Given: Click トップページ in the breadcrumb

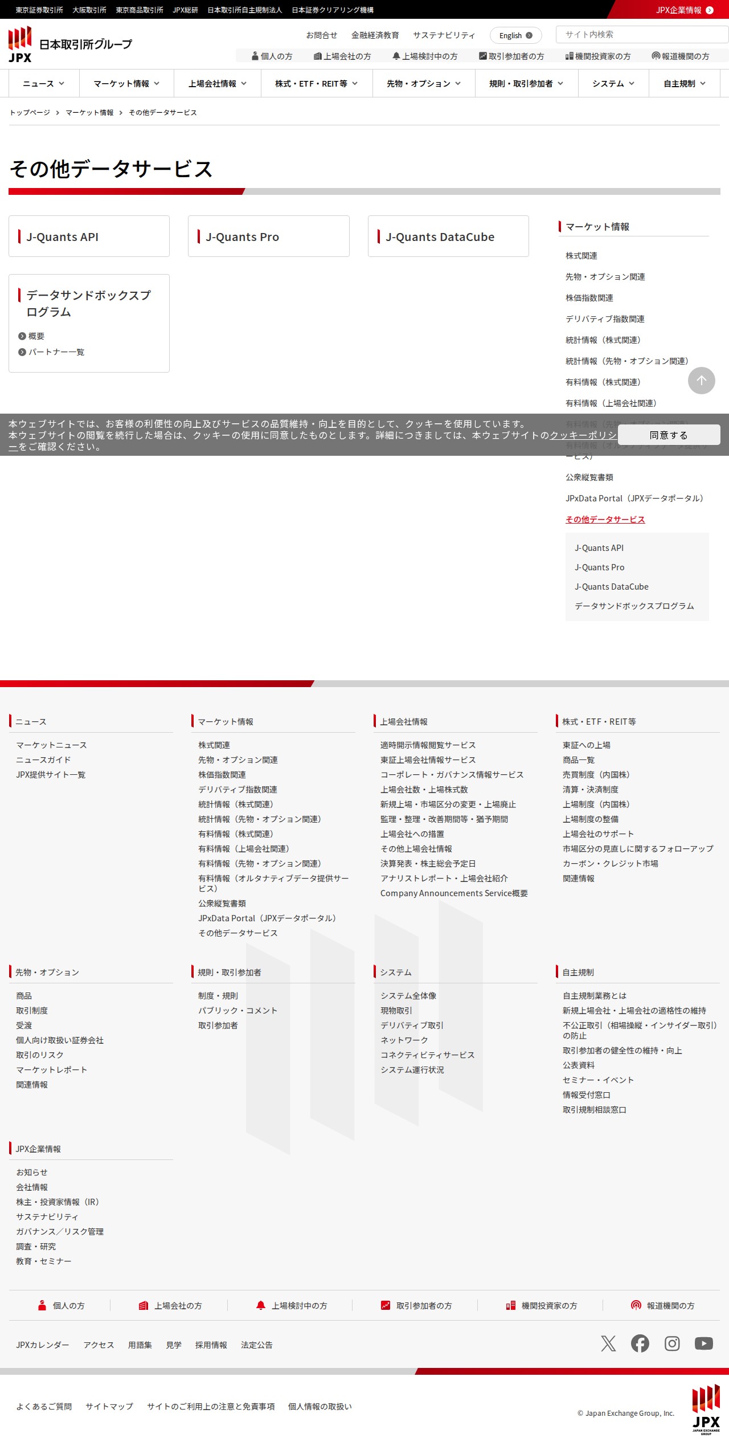Looking at the screenshot, I should coord(30,113).
